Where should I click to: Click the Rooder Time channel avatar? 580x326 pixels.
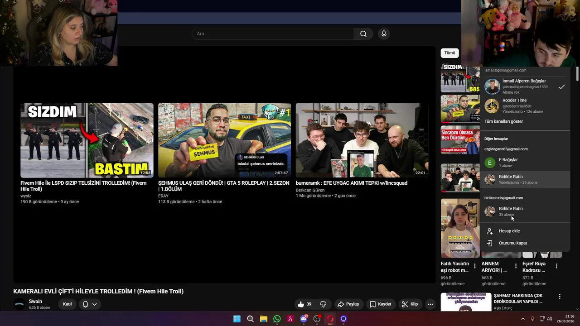(492, 106)
